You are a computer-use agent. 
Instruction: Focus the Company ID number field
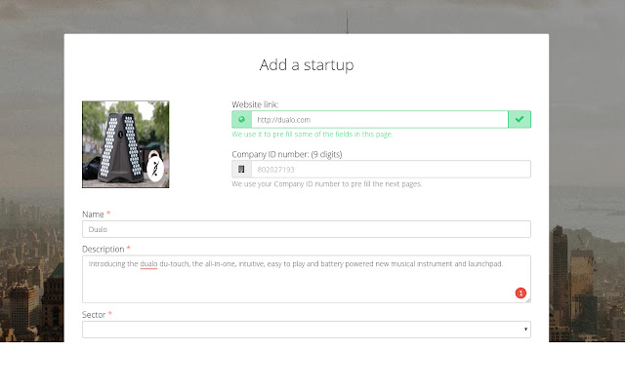(390, 170)
